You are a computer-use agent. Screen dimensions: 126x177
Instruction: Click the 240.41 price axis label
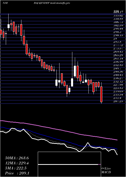coord(118,75)
